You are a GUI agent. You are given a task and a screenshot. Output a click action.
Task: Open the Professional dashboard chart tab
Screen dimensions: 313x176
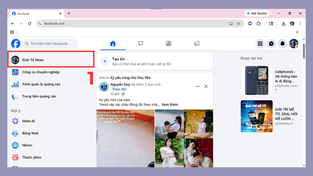169,44
